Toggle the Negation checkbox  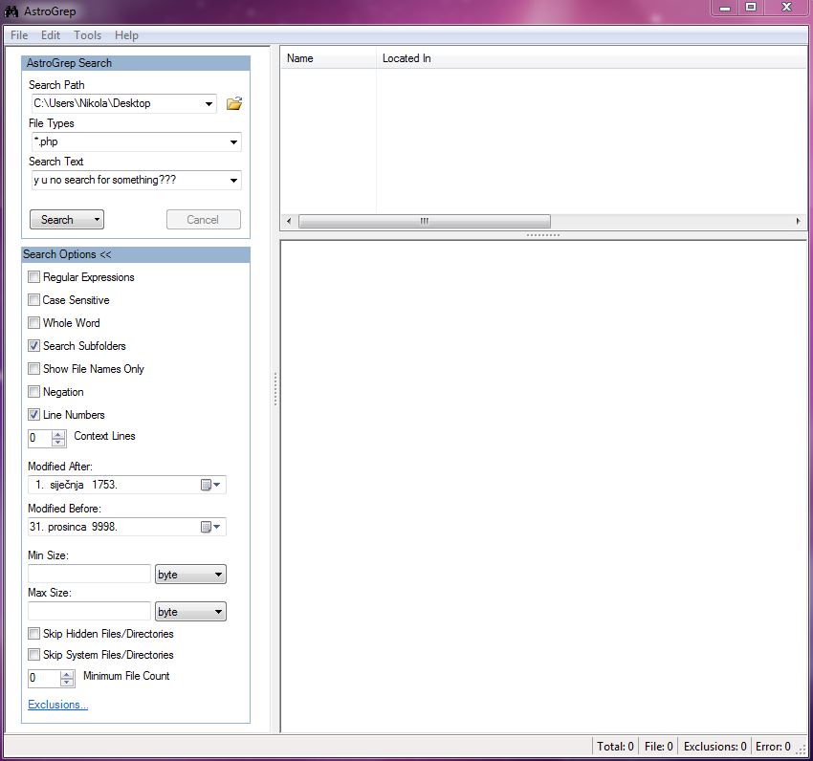pos(33,391)
